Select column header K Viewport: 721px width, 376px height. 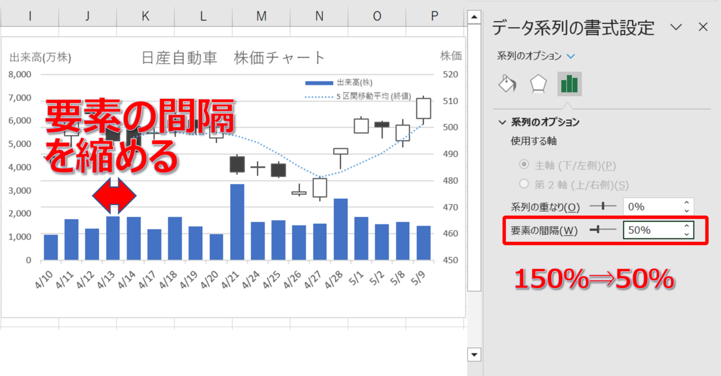145,17
